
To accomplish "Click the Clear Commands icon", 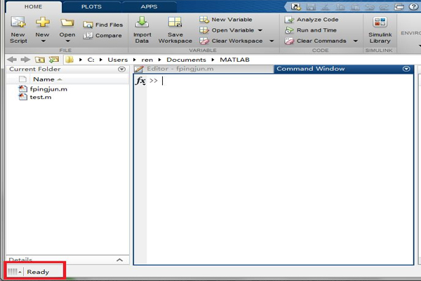I will pos(289,41).
